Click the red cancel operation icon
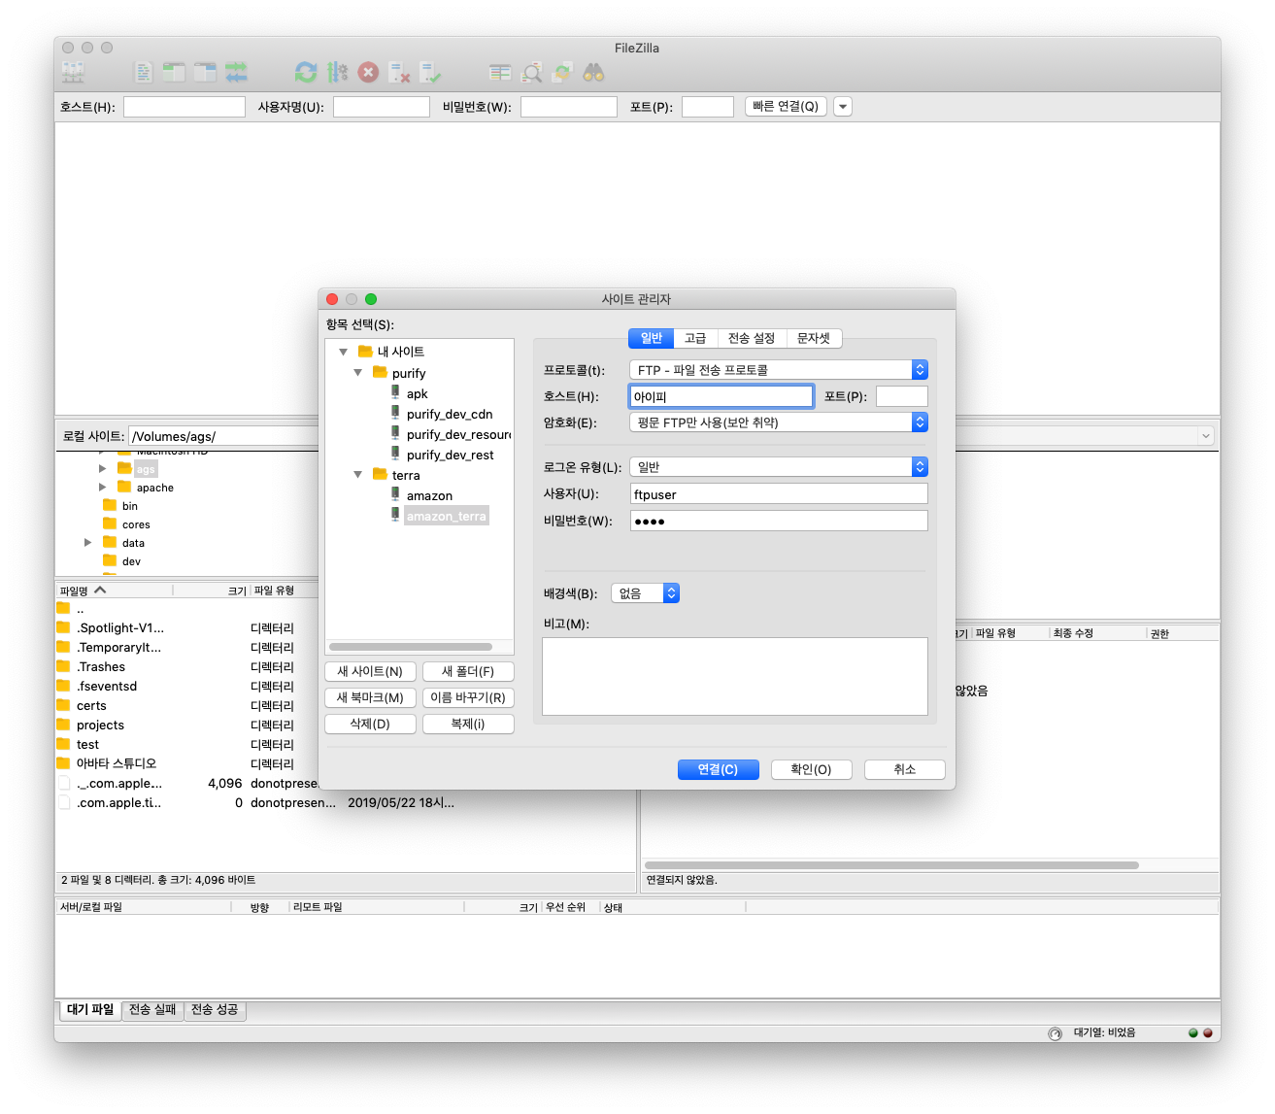The image size is (1275, 1114). (368, 72)
